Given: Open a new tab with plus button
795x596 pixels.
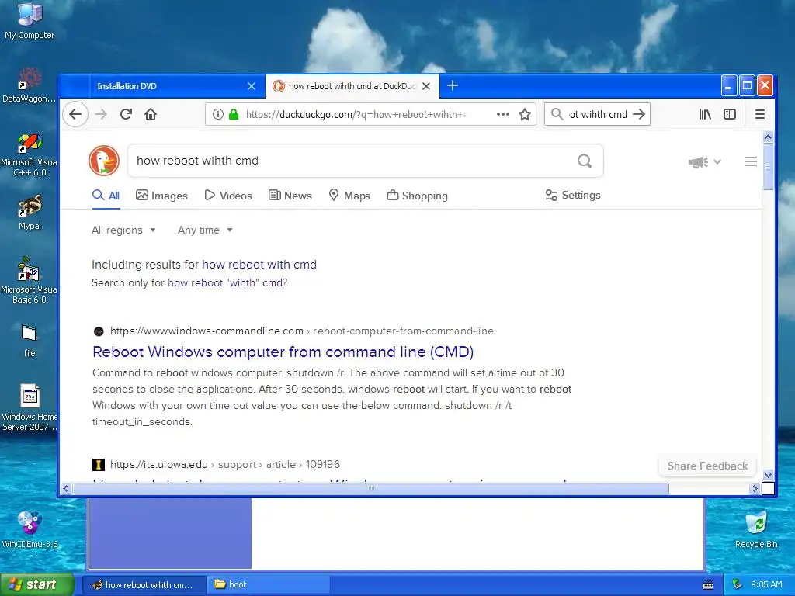Looking at the screenshot, I should pos(453,85).
